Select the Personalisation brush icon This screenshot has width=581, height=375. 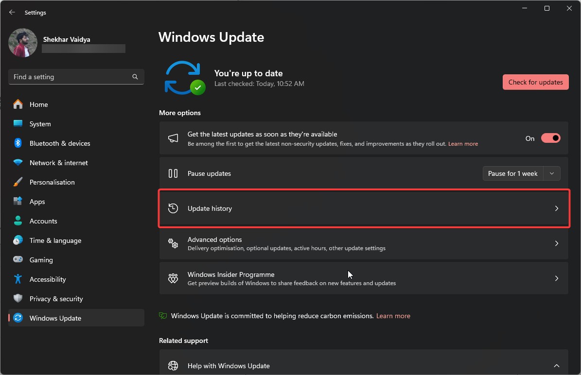coord(18,182)
